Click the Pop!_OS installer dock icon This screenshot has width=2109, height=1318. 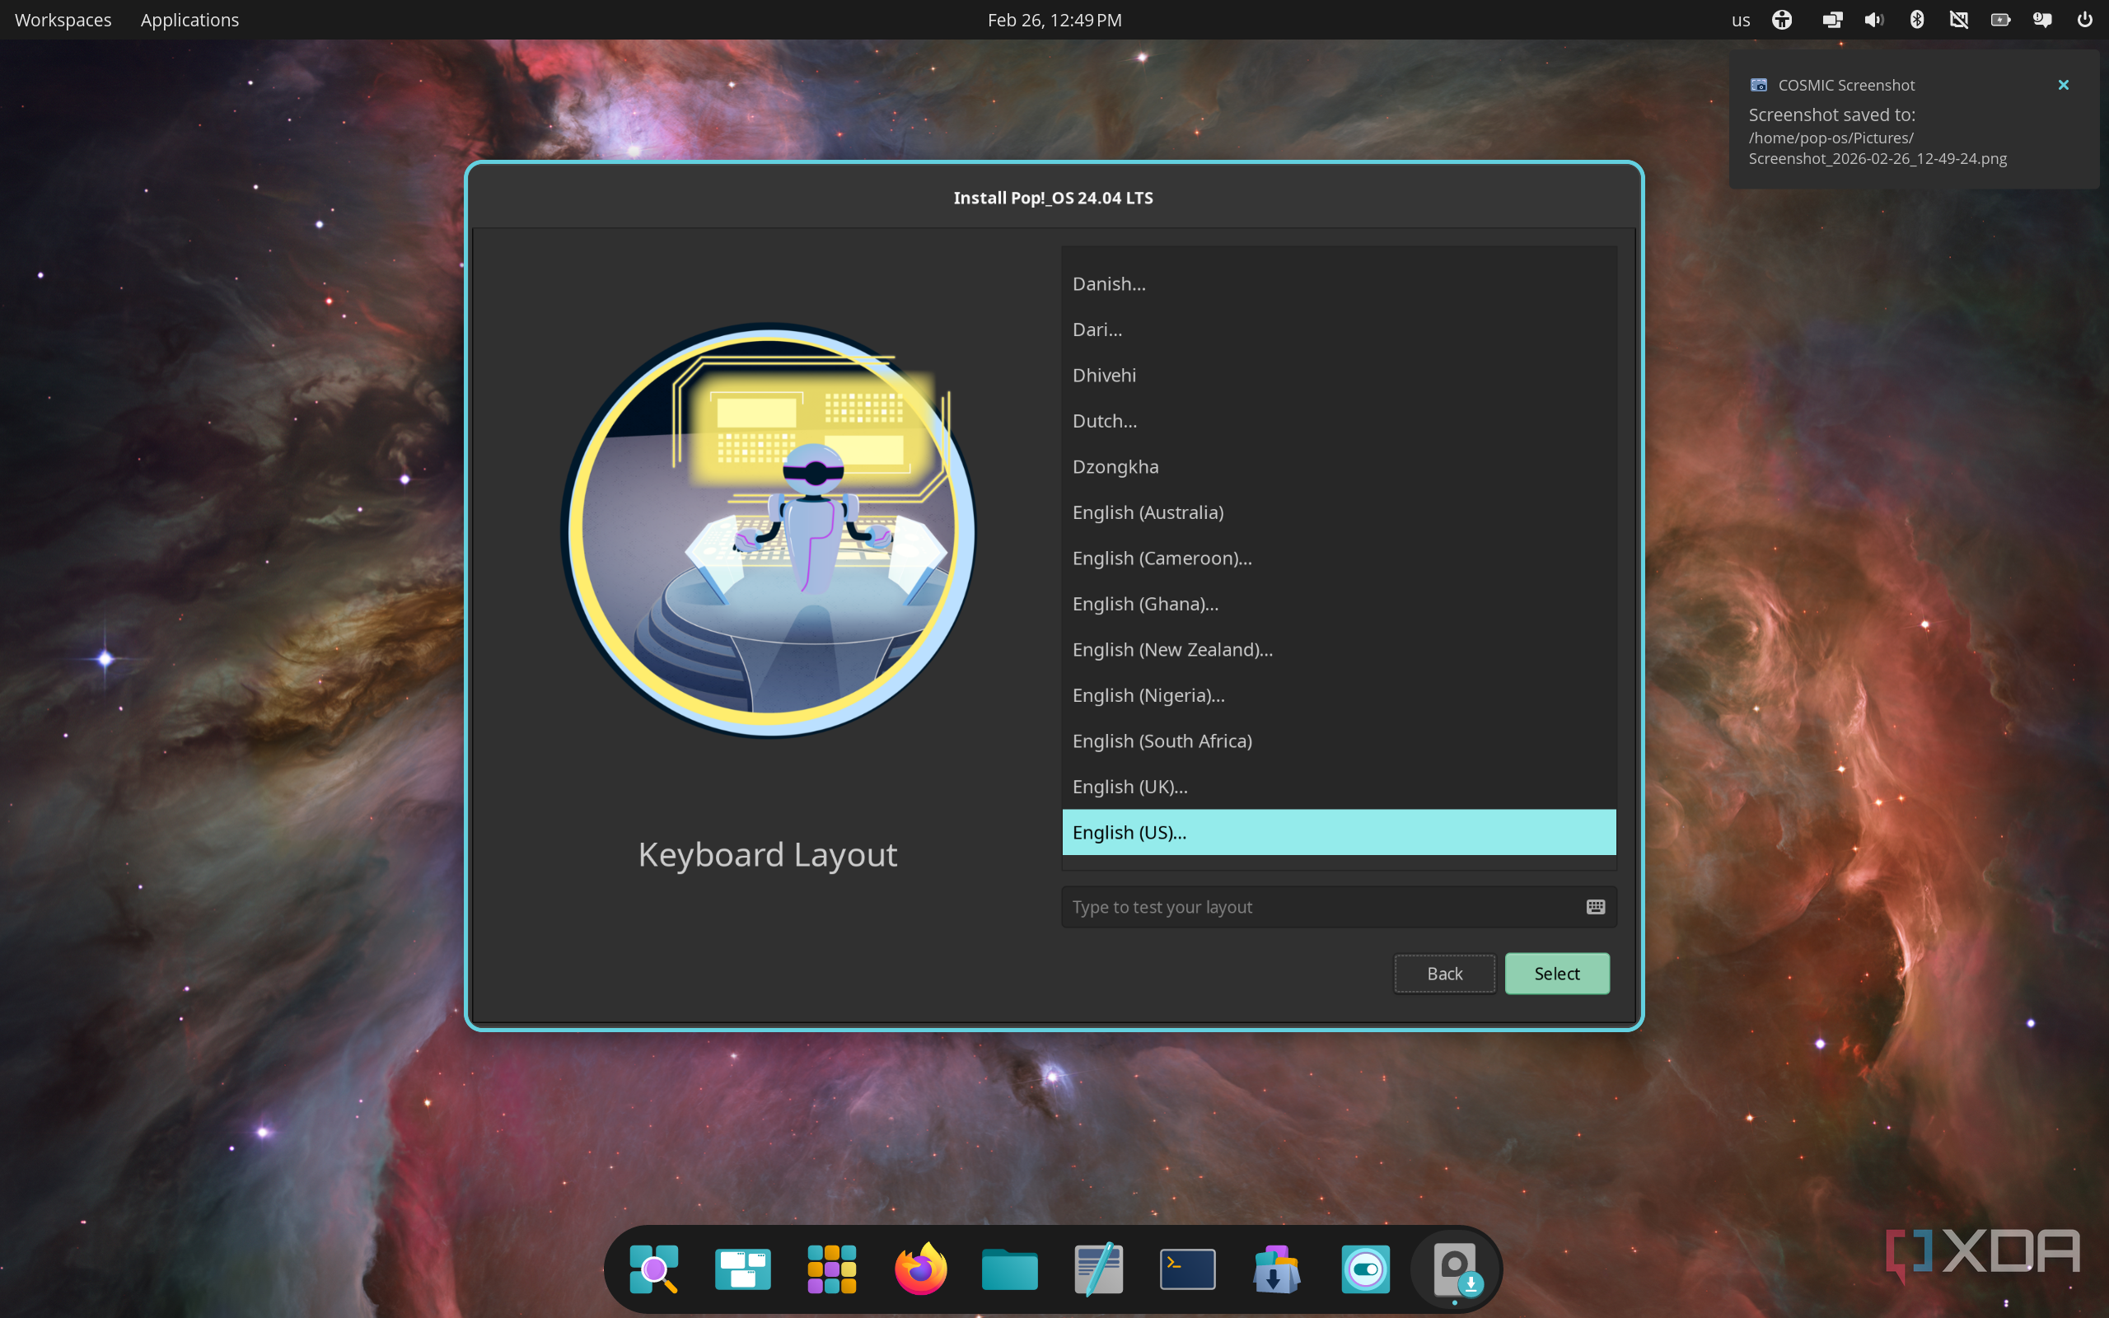pos(1456,1269)
